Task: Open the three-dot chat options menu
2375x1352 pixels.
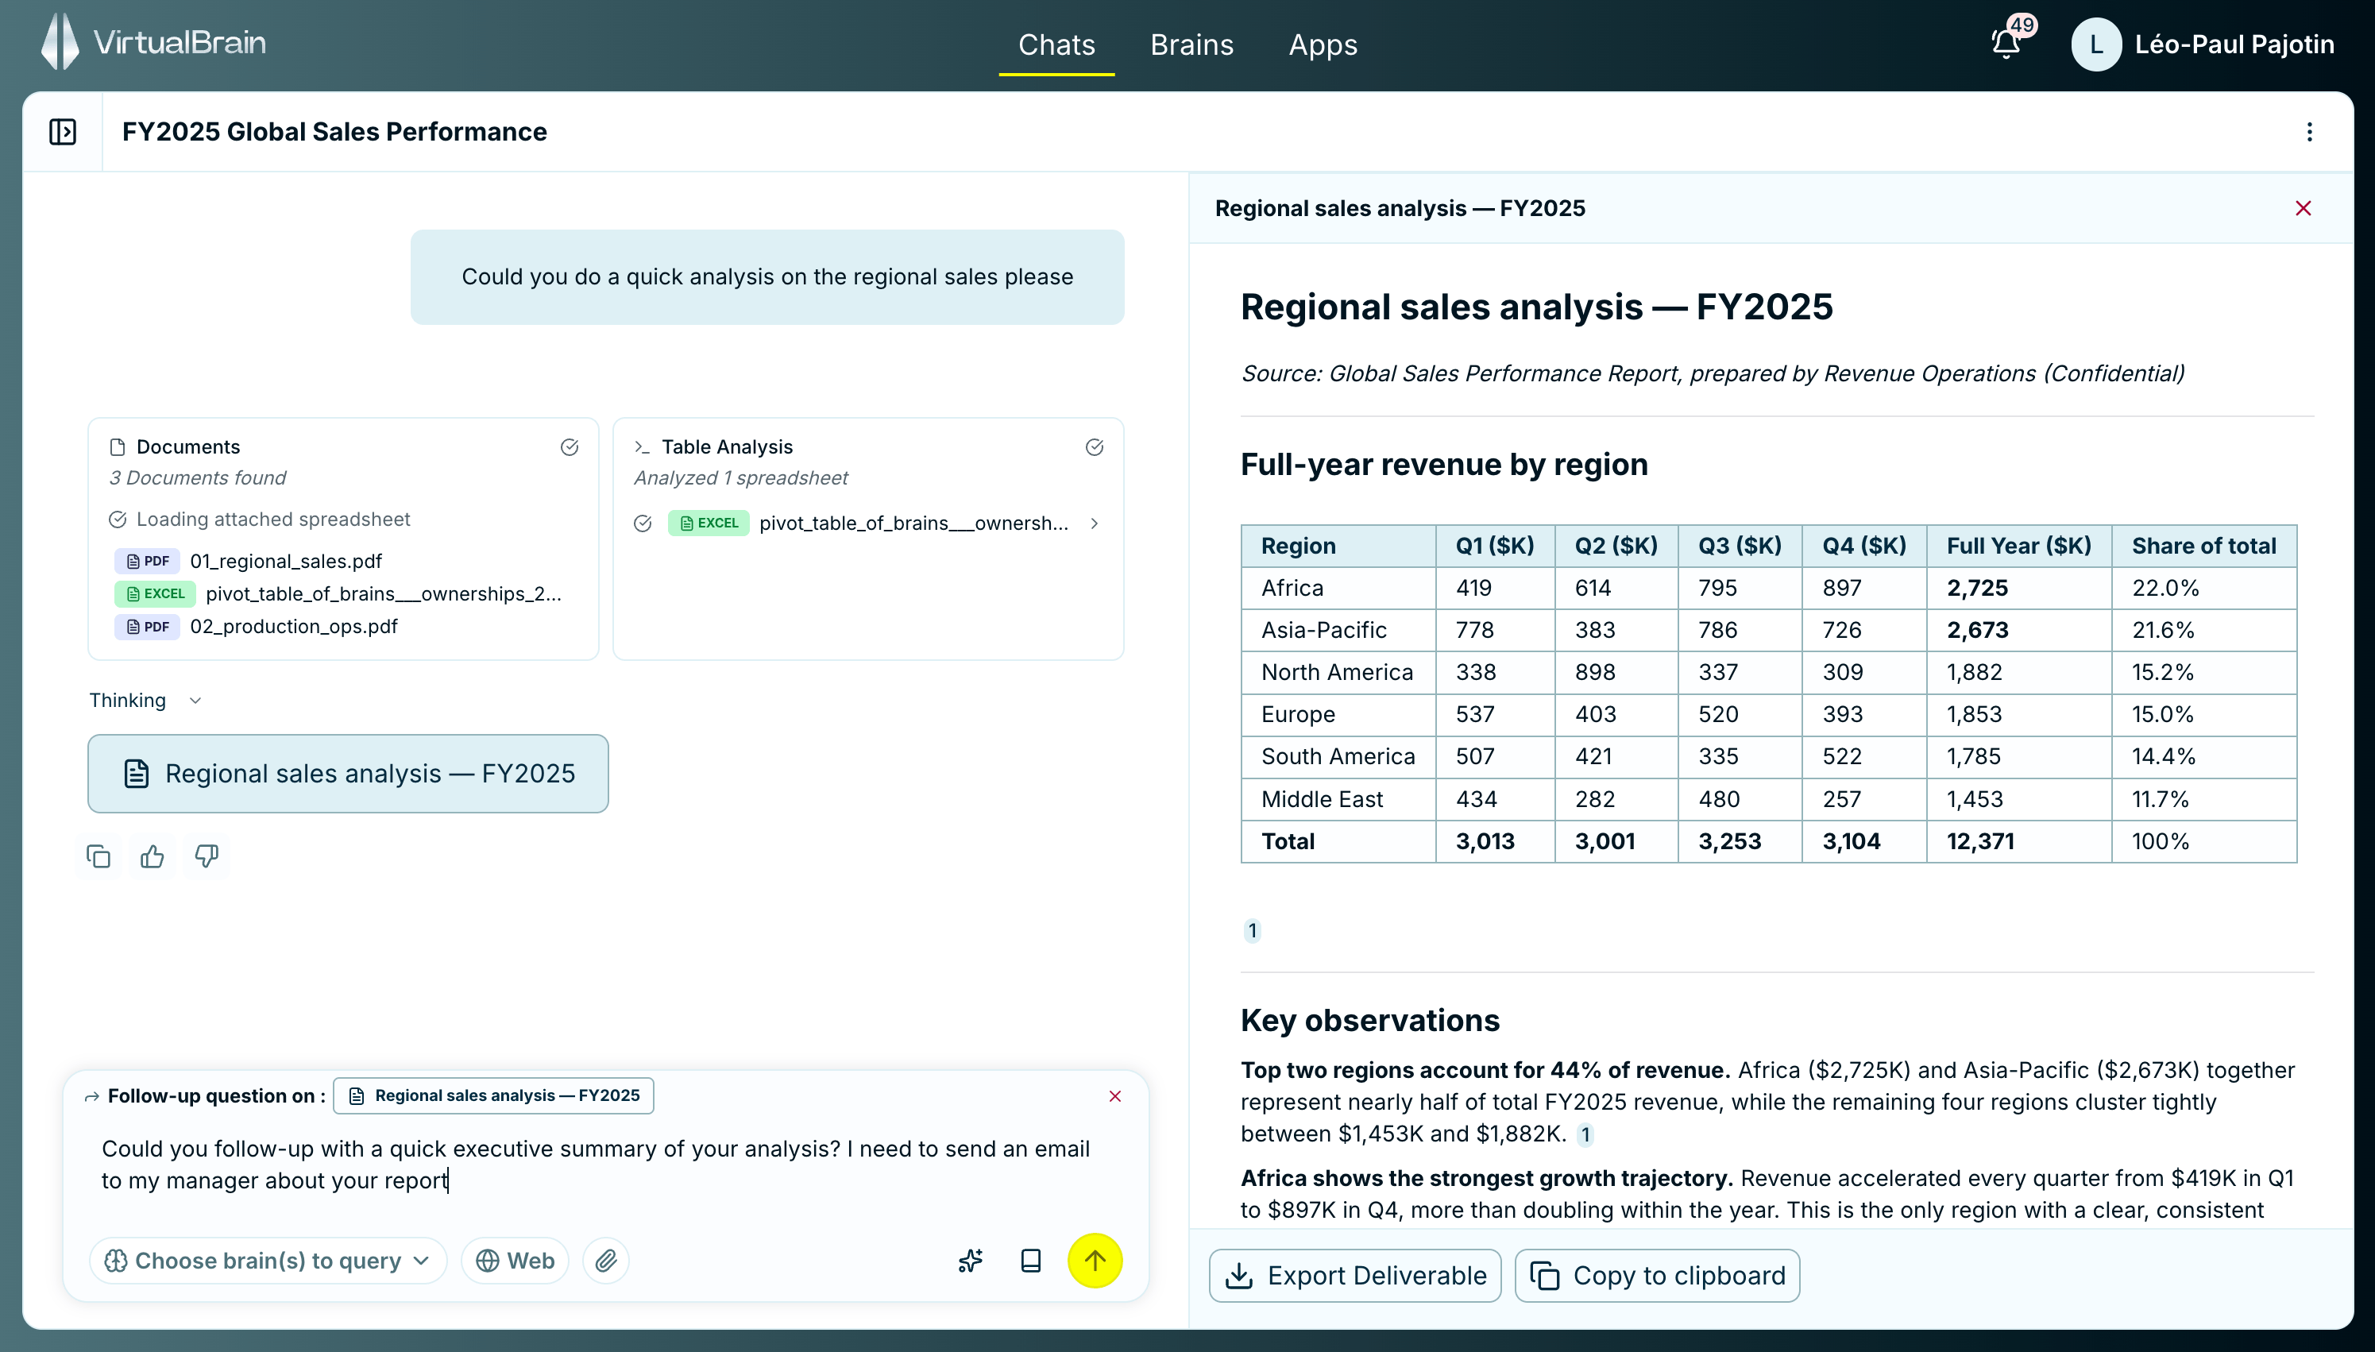Action: (2308, 132)
